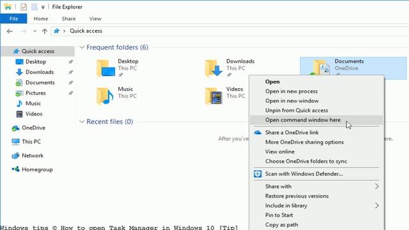Switch to the Share ribbon tab
409x230 pixels.
[x=68, y=19]
